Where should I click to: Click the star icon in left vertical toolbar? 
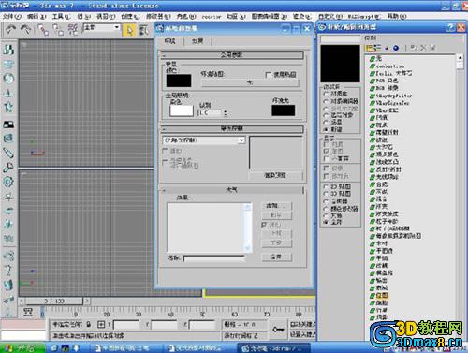click(8, 107)
